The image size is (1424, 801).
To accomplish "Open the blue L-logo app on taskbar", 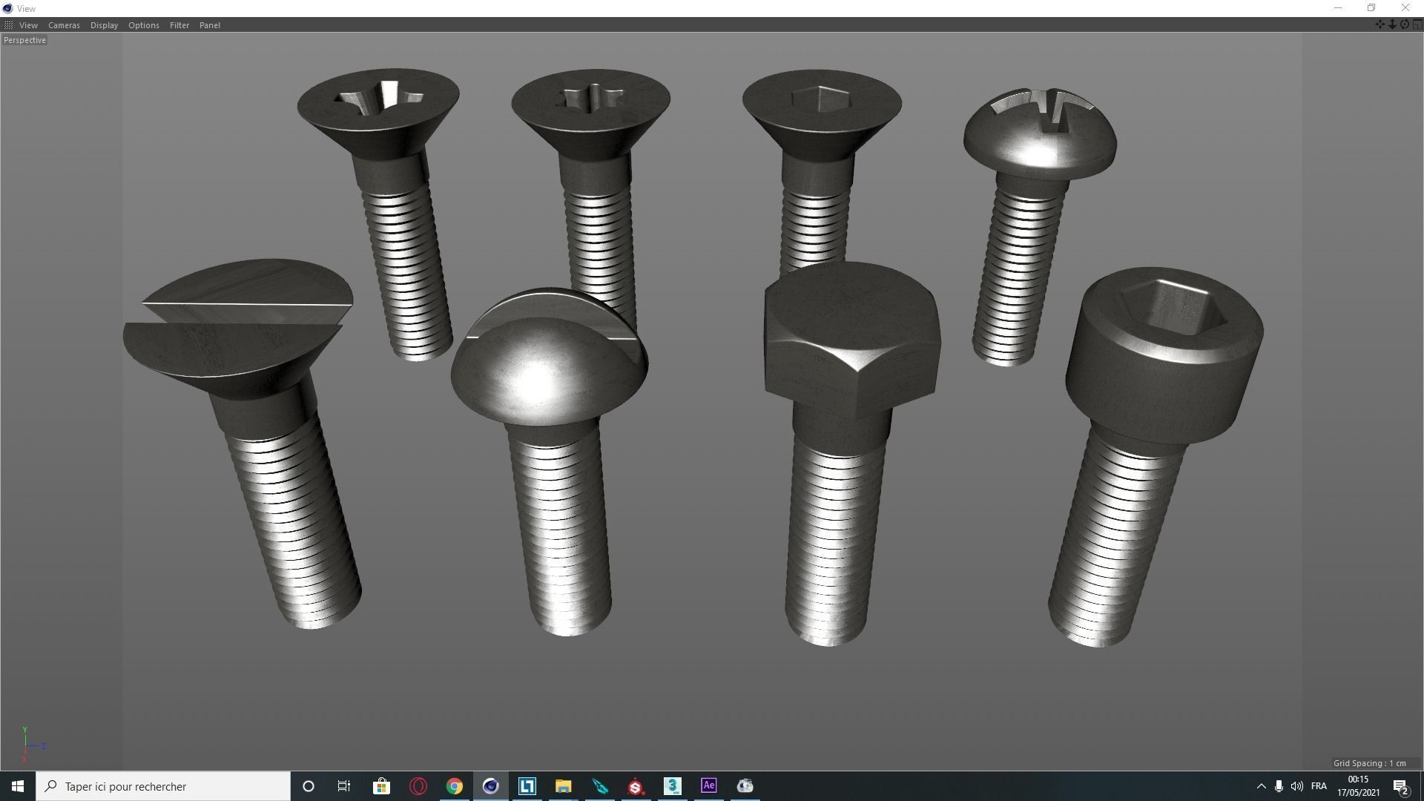I will [x=527, y=786].
